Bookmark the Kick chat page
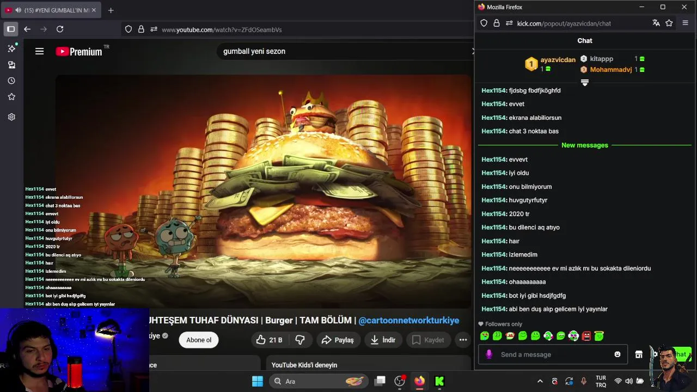 (669, 23)
